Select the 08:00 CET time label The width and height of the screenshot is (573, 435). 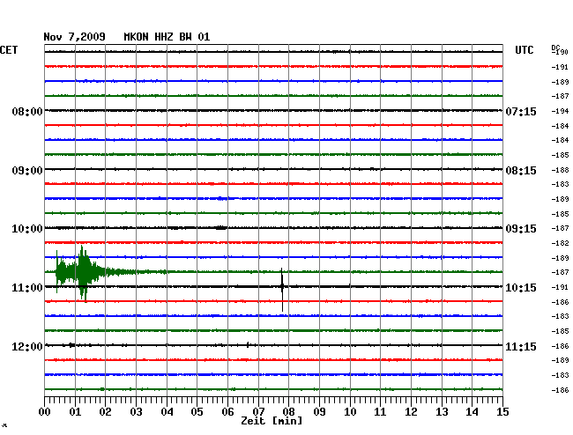click(x=27, y=111)
